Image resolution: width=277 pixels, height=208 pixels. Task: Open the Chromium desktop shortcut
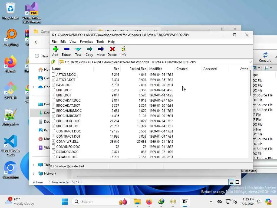coord(11,170)
